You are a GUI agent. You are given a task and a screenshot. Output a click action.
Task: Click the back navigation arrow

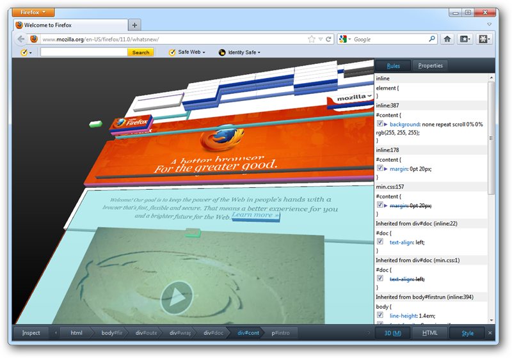click(x=21, y=39)
